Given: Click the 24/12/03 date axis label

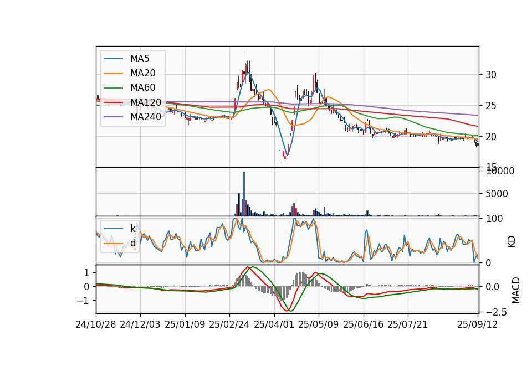Looking at the screenshot, I should [140, 324].
